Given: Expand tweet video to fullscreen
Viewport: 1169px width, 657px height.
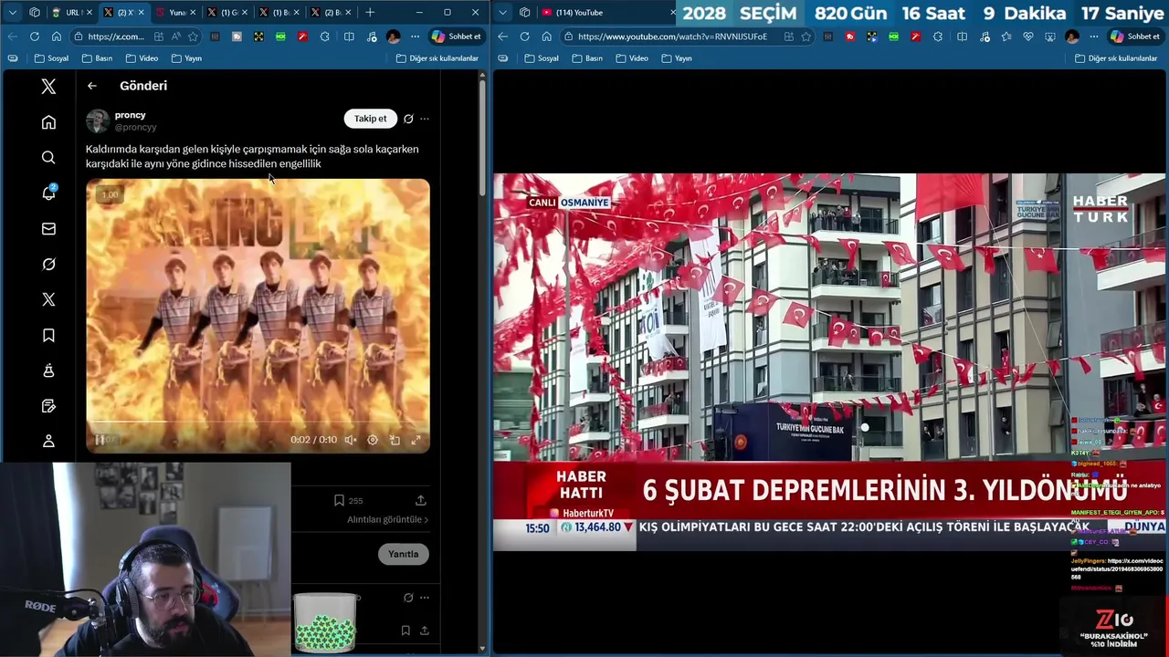Looking at the screenshot, I should tap(416, 440).
